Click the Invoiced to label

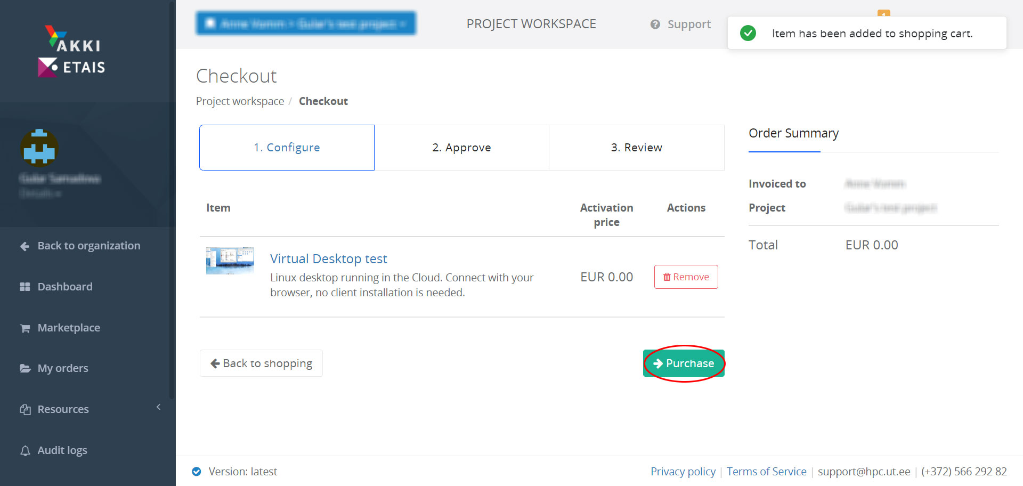pyautogui.click(x=777, y=184)
